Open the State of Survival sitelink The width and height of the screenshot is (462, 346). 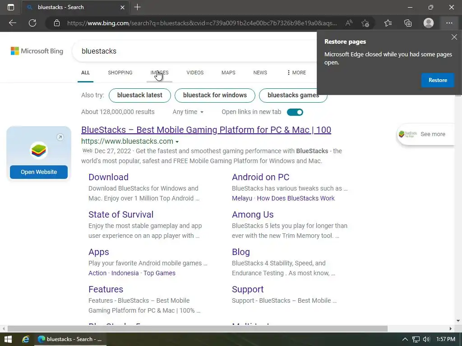click(x=121, y=214)
